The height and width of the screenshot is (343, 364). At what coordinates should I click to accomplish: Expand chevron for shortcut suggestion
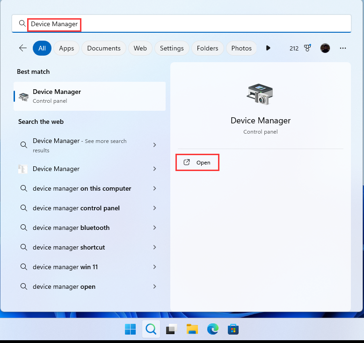point(154,247)
